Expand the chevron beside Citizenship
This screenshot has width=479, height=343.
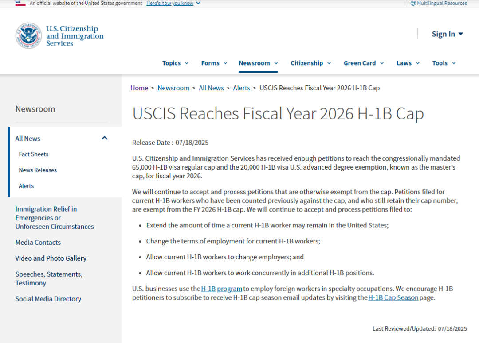click(x=329, y=63)
